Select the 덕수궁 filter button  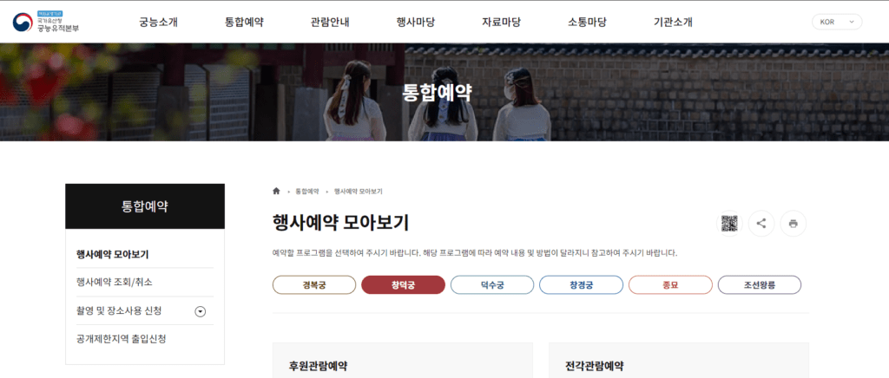pos(492,284)
